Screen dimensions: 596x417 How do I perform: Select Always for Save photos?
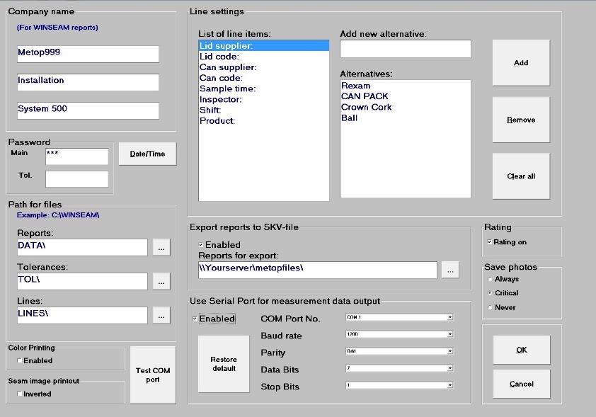tap(489, 279)
